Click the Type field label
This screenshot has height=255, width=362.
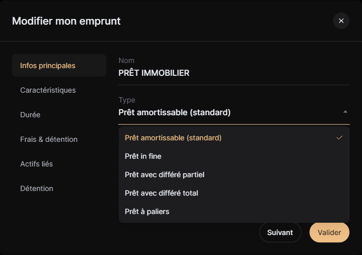pos(126,100)
